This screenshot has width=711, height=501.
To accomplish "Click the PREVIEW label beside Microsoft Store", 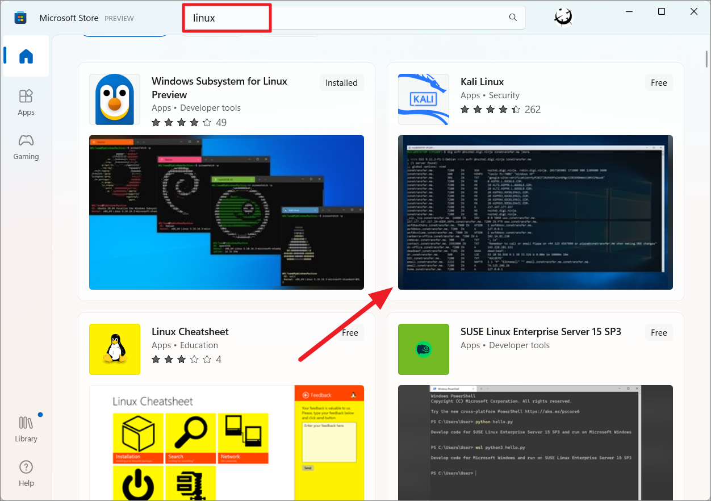I will coord(119,18).
